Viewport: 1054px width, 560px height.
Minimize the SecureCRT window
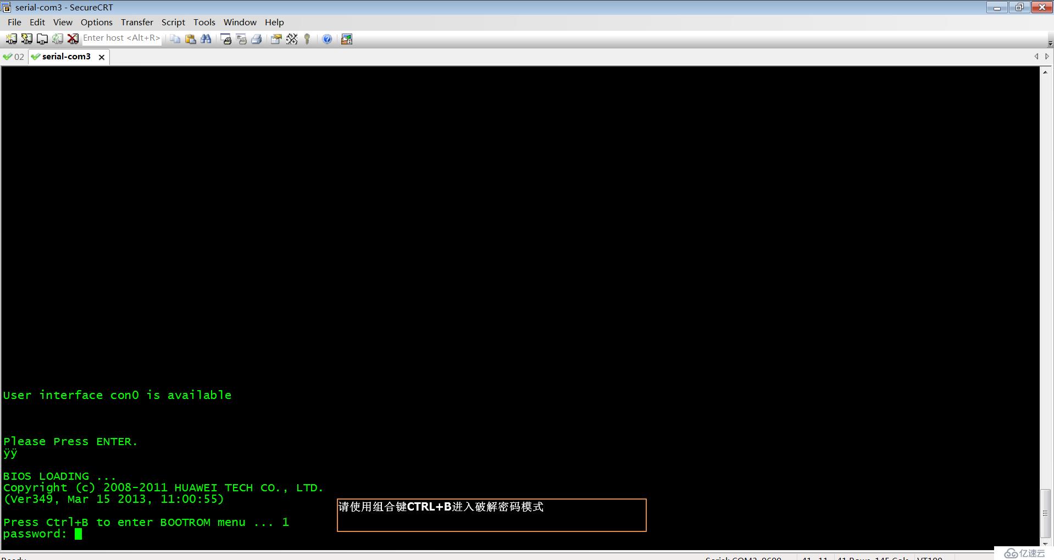(997, 7)
